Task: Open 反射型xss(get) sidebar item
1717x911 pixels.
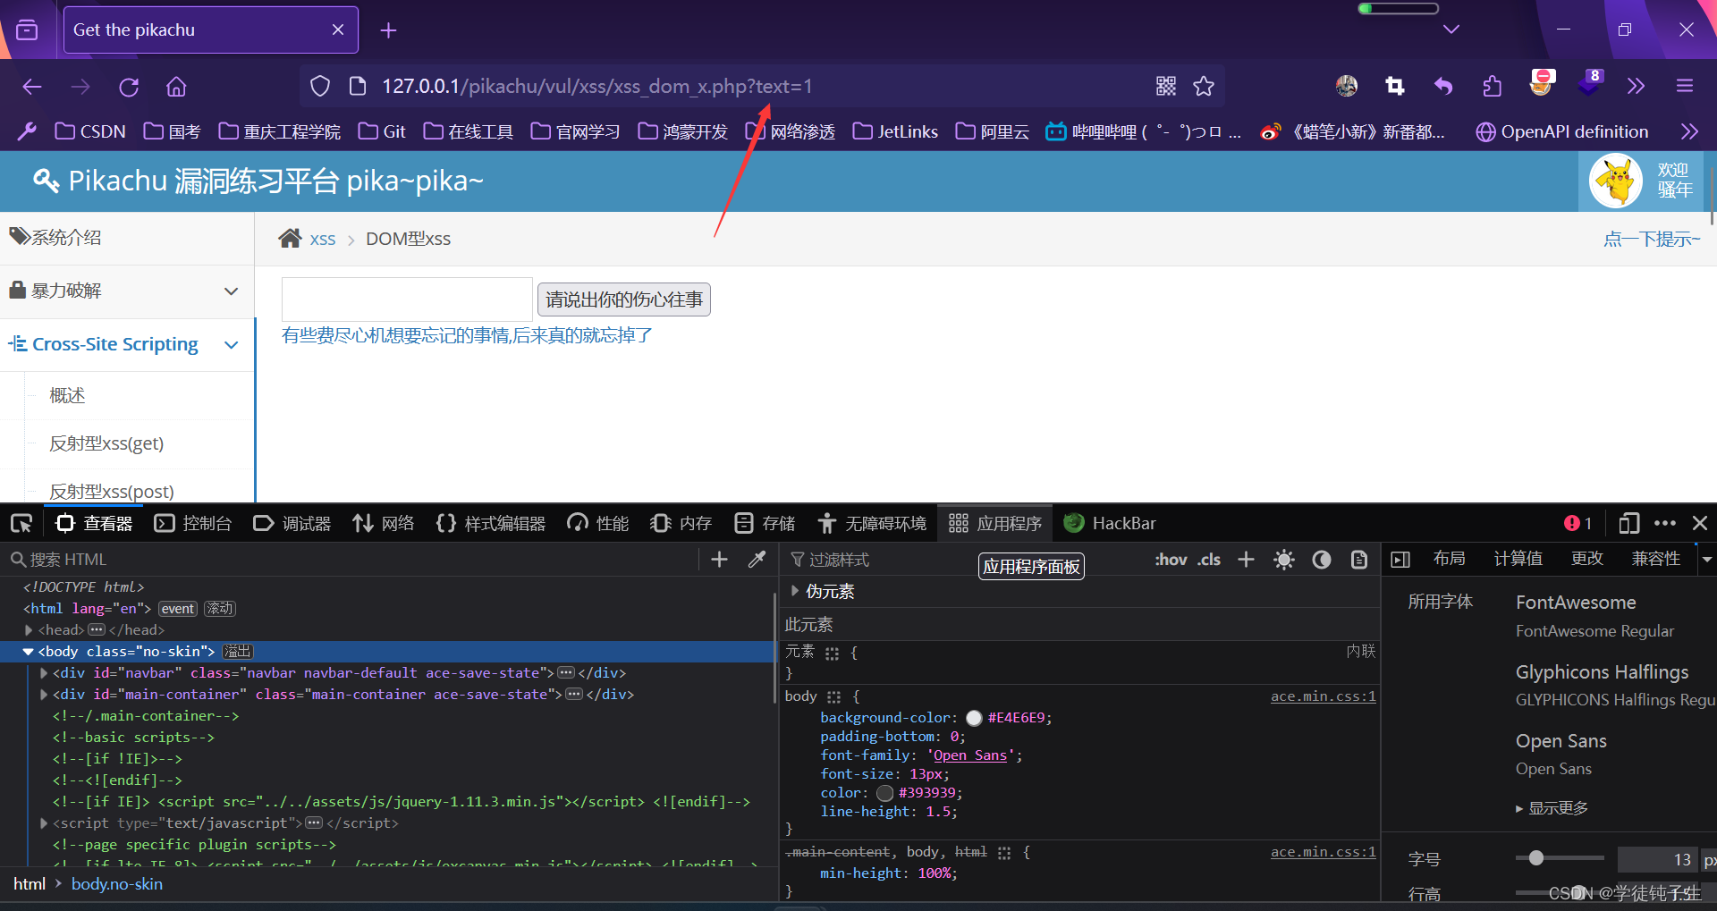Action: [x=106, y=443]
